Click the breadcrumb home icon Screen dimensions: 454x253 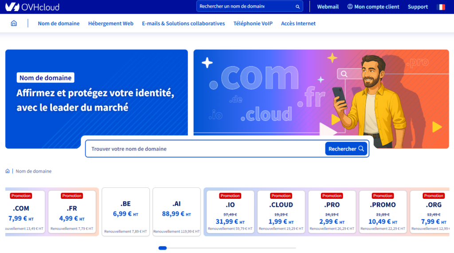click(x=8, y=171)
